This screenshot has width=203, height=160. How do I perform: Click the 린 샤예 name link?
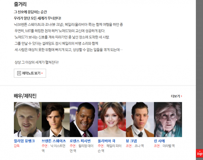(159, 141)
